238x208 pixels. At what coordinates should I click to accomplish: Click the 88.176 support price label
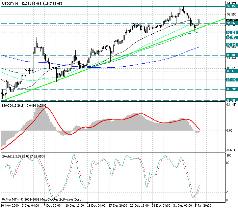[231, 71]
